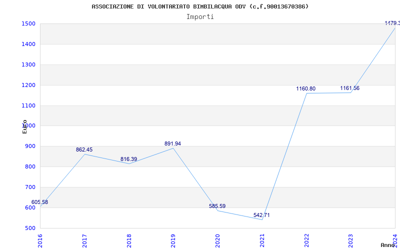The width and height of the screenshot is (400, 250).
Task: Click the y-axis value 900
Action: point(30,146)
